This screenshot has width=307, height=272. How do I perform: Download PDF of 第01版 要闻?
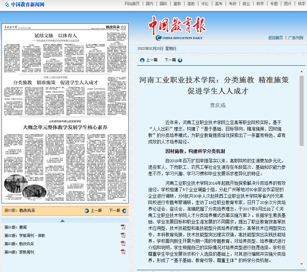pyautogui.click(x=123, y=227)
